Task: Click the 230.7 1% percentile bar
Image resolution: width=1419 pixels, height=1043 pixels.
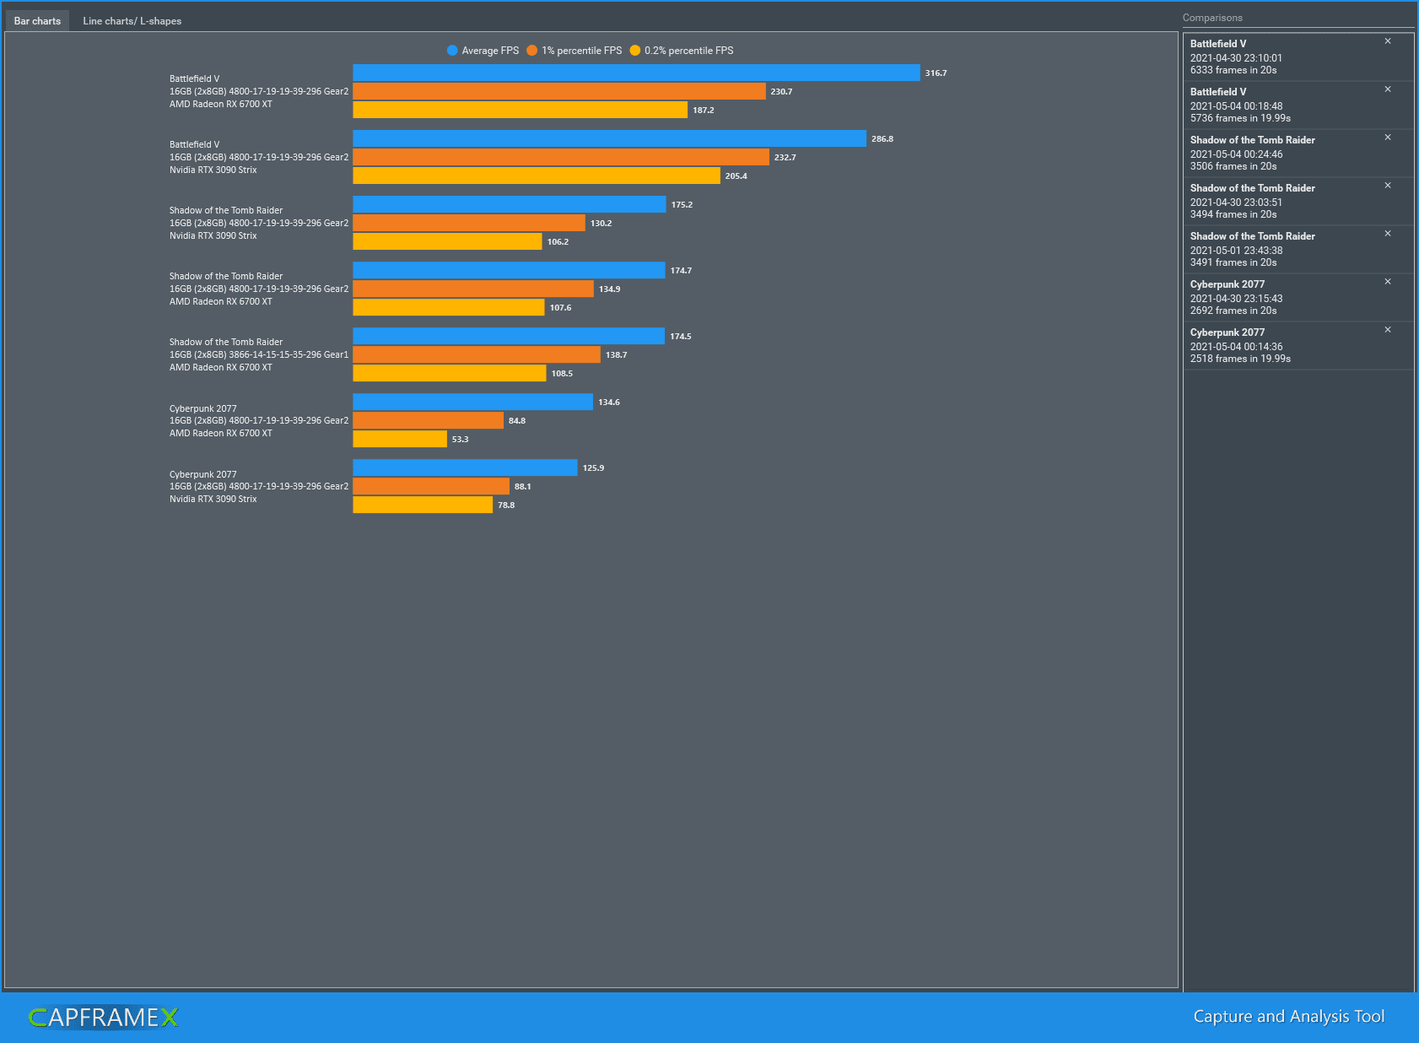Action: (559, 91)
